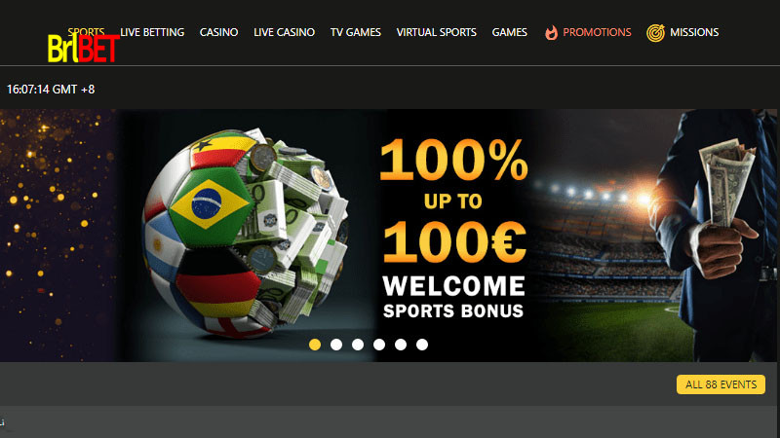Open the Virtual Sports page
Viewport: 780px width, 438px height.
[x=436, y=32]
